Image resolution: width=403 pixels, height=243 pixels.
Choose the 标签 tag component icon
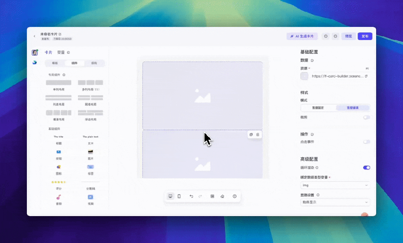[90, 167]
